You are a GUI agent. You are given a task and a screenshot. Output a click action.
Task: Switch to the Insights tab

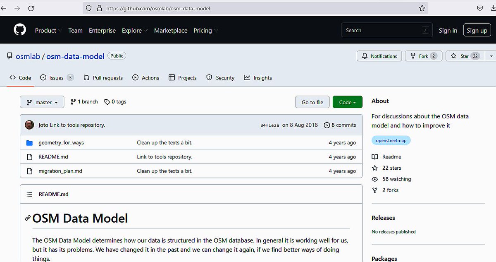click(x=258, y=78)
